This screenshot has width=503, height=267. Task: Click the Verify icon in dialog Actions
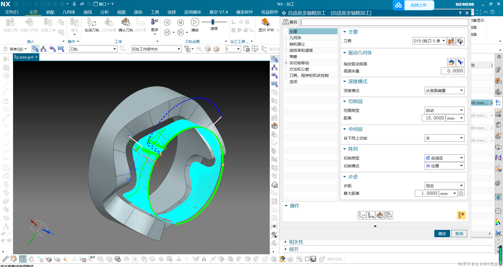[380, 215]
